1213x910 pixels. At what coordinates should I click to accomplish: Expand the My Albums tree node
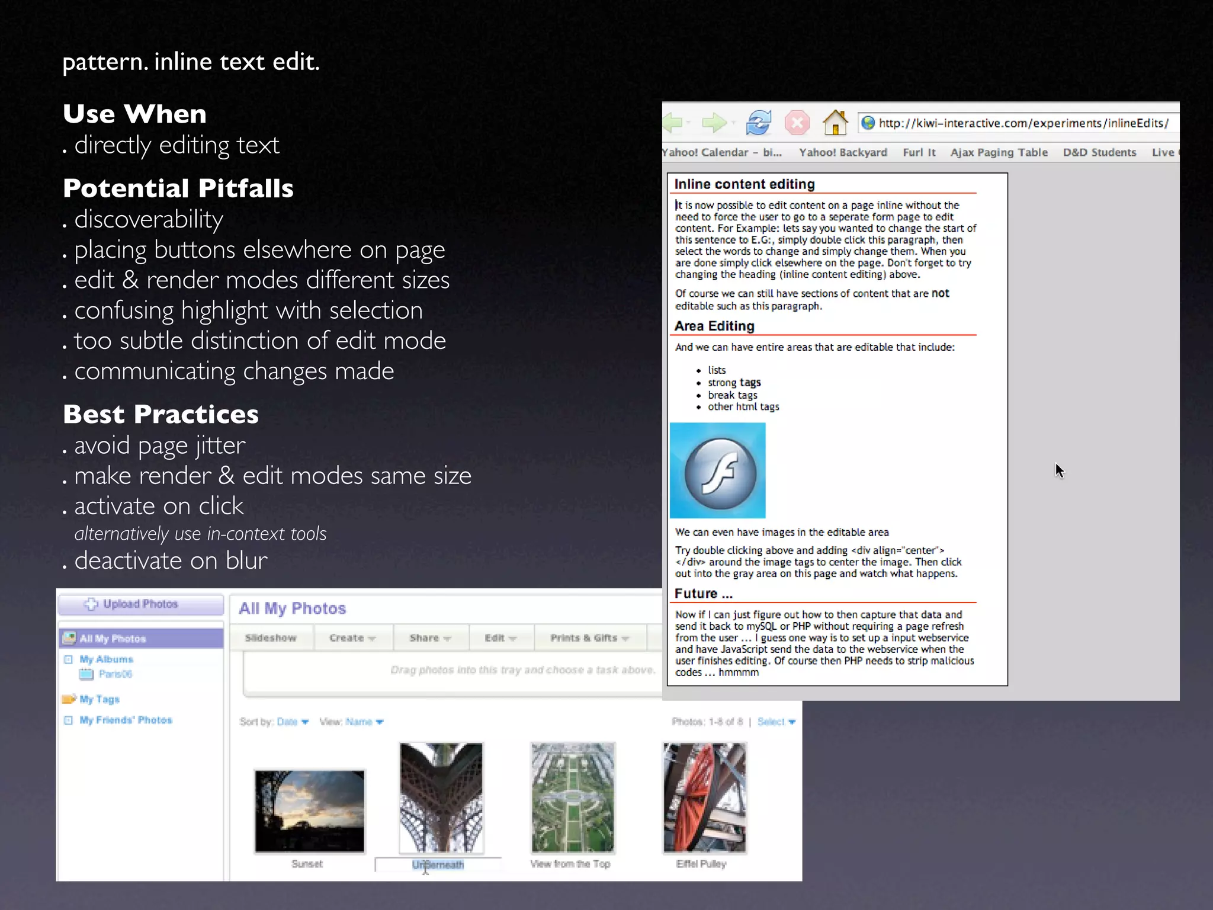pos(68,659)
